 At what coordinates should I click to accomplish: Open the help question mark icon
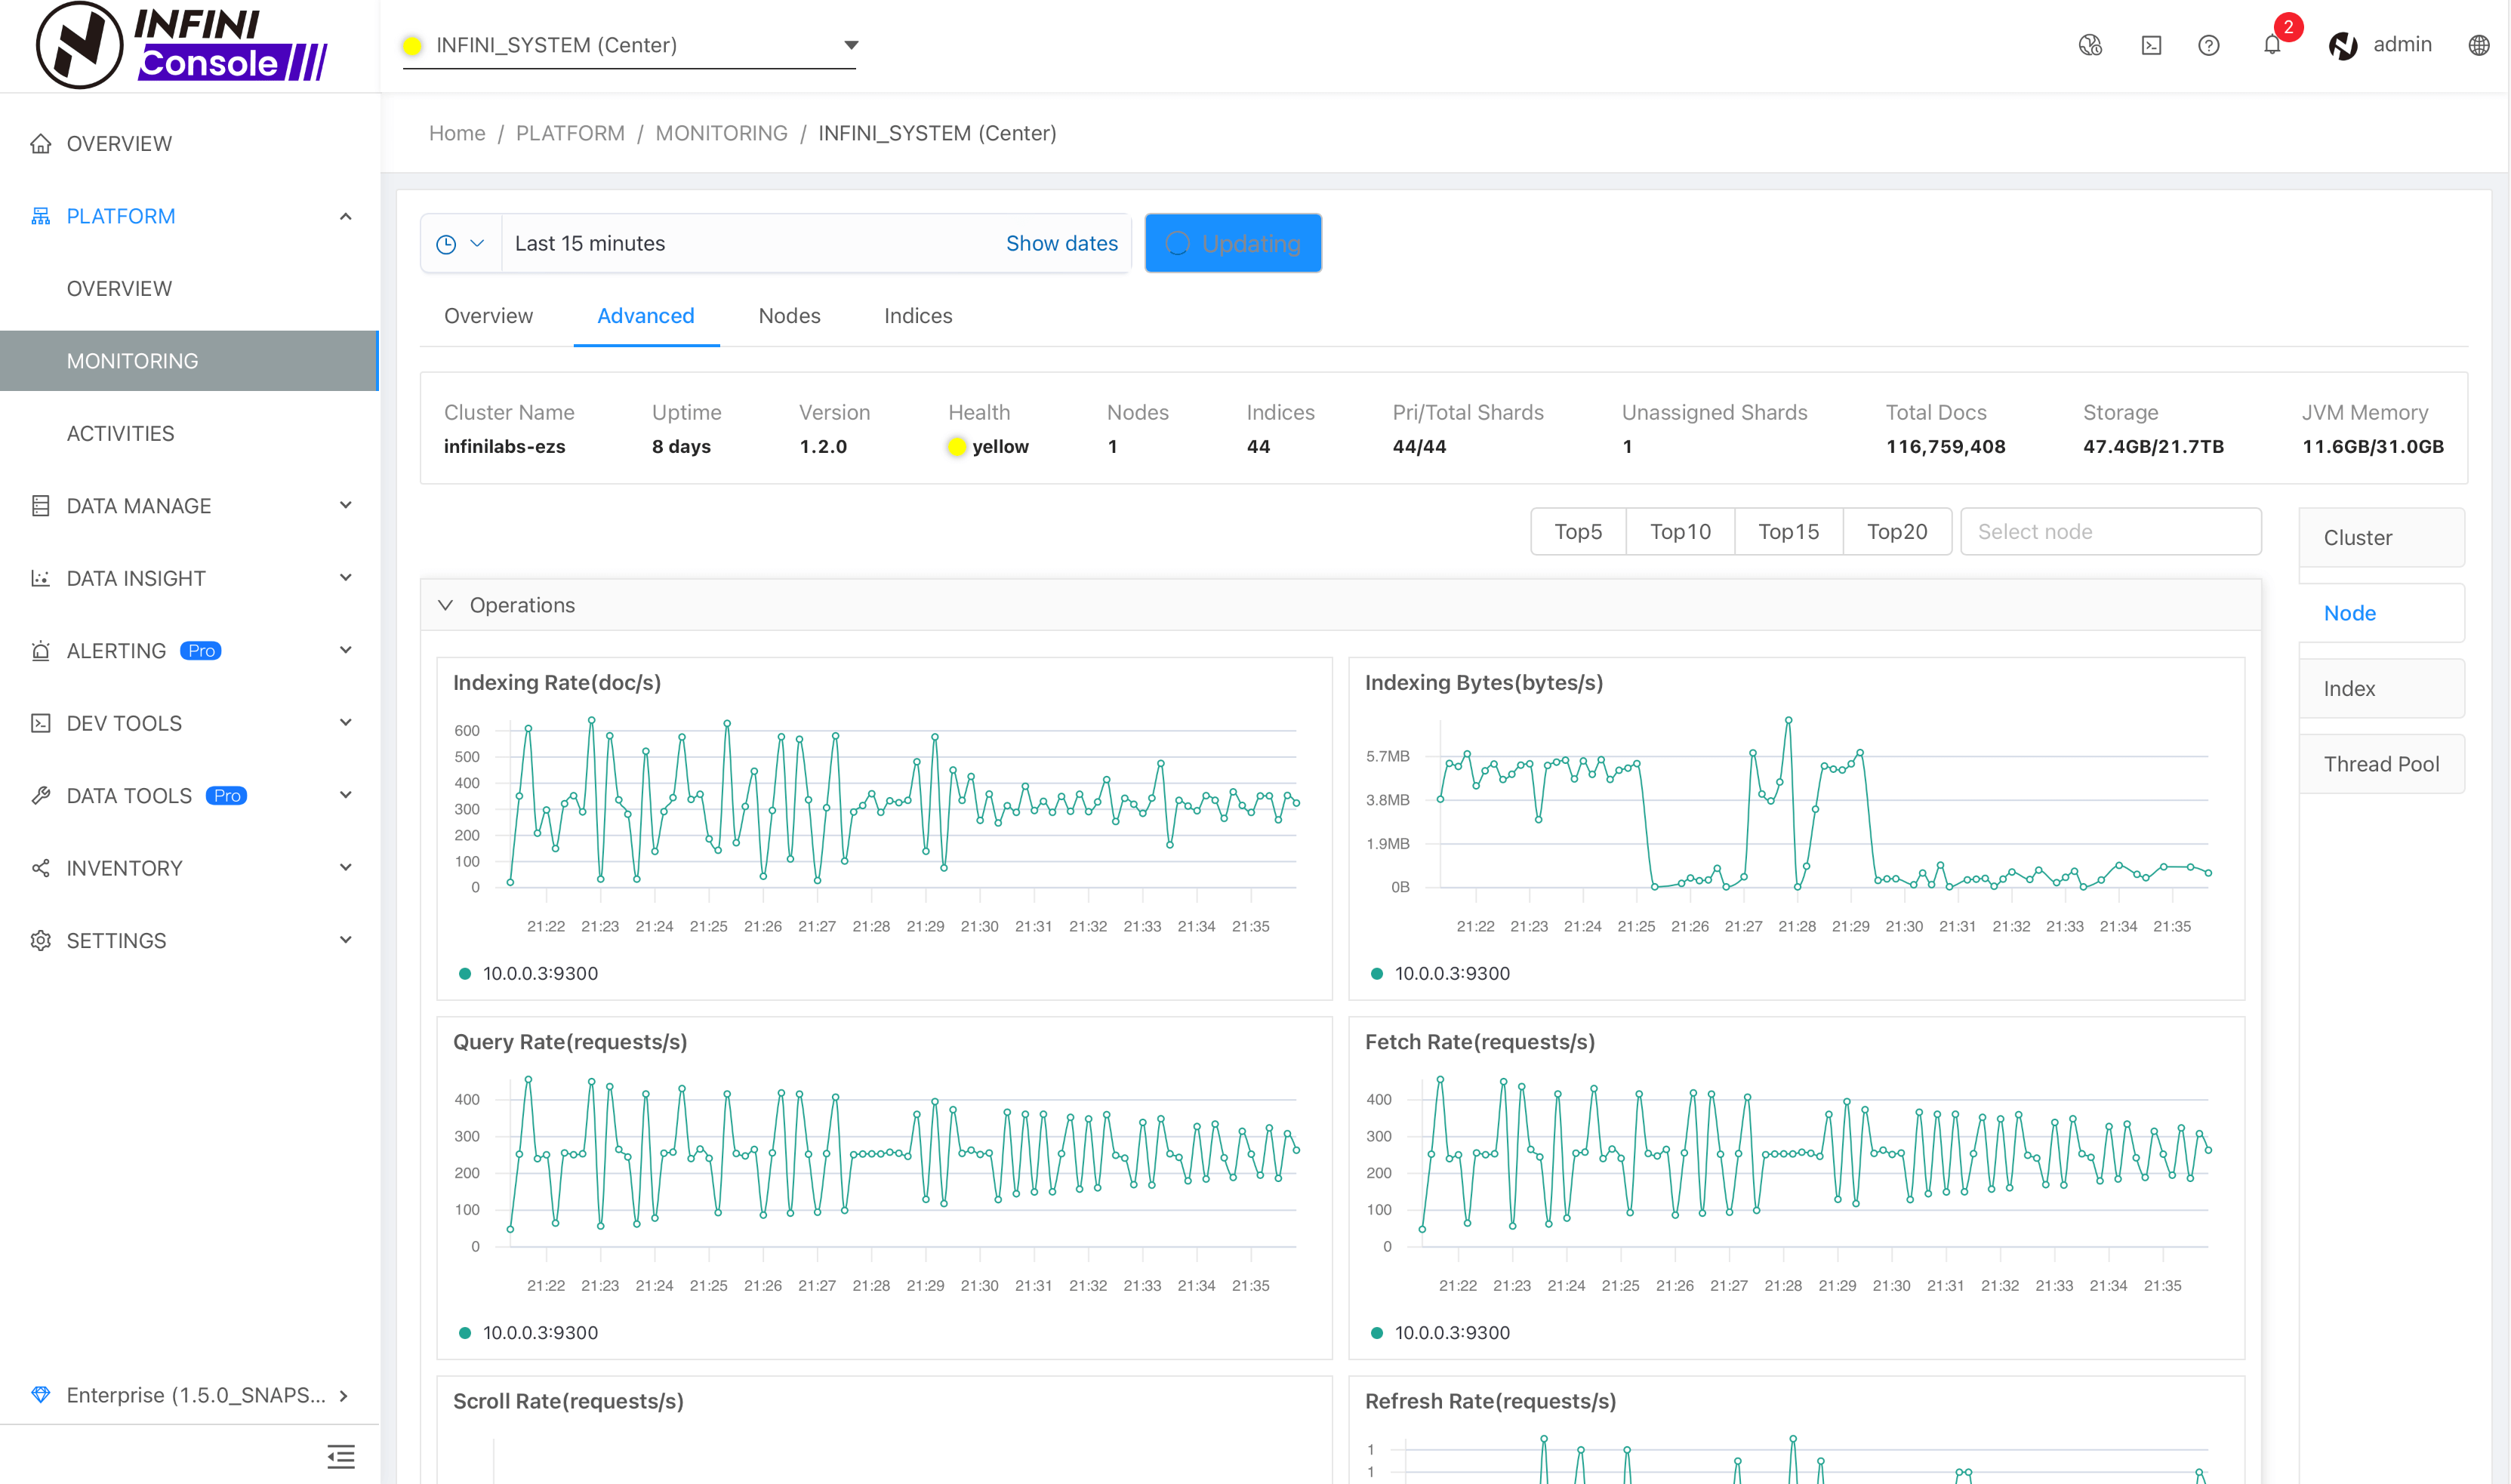(x=2209, y=45)
